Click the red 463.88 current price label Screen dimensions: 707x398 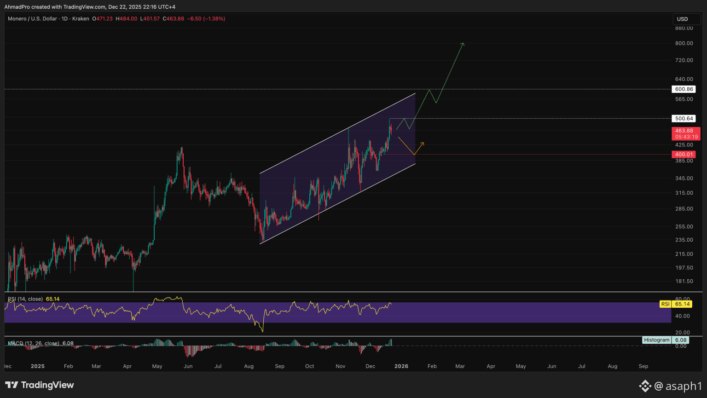point(684,131)
